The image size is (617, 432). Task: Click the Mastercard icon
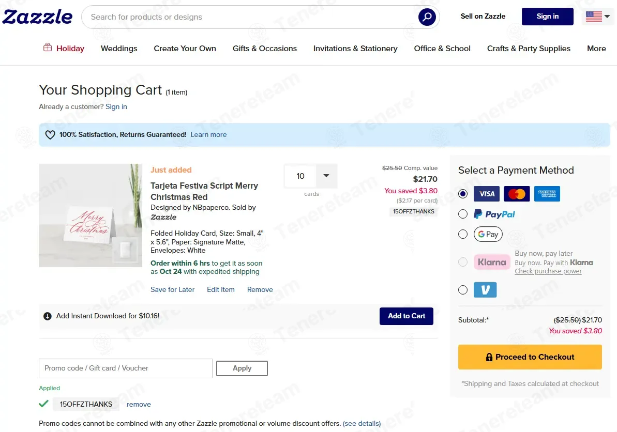pos(517,194)
